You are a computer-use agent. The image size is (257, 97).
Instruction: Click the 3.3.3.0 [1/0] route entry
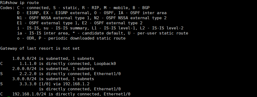coord(45,84)
